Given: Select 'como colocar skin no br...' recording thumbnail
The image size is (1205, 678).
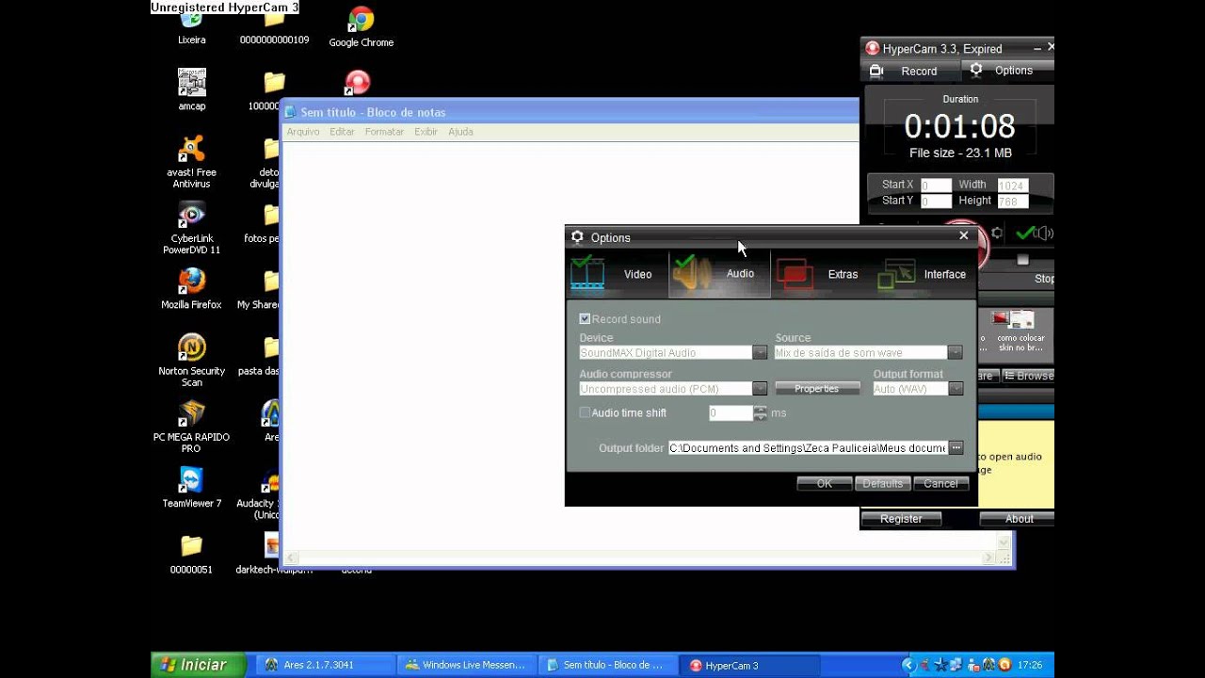Looking at the screenshot, I should click(1020, 331).
